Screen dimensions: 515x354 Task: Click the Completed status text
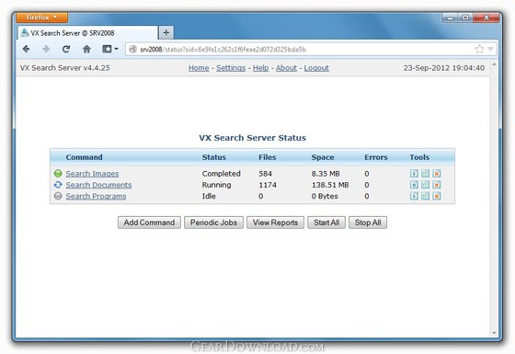222,174
